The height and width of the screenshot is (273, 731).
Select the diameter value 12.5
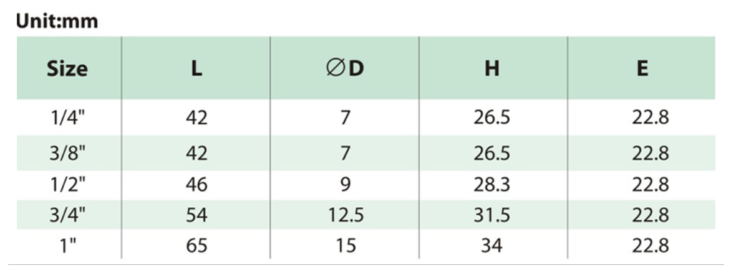[345, 215]
